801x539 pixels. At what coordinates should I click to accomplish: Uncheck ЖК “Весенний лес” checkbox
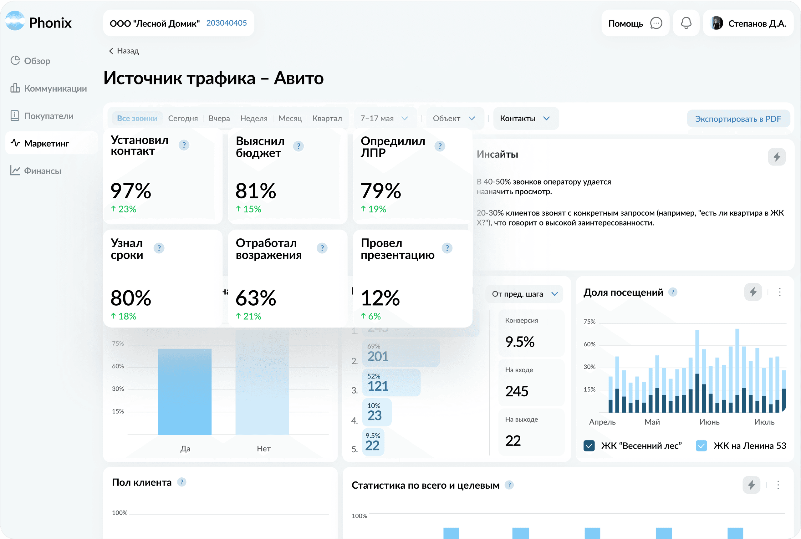click(589, 446)
